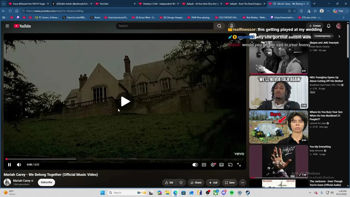Mute the video volume speaker
Viewport: 350px width, 197px height.
(x=19, y=165)
